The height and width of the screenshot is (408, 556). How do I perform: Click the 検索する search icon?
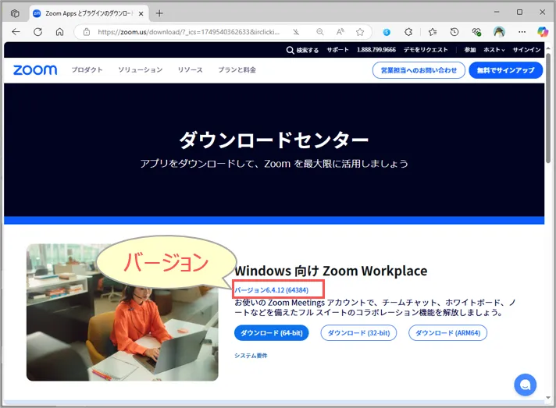[x=290, y=50]
